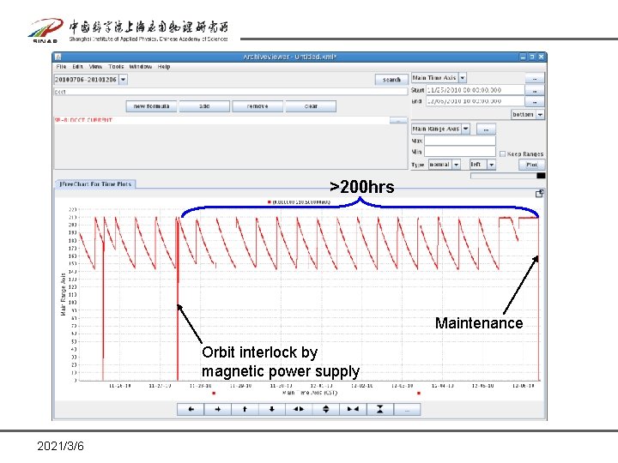Viewport: 618px width, 463px height.
Task: Focus the PV search text field
Action: tap(231, 92)
